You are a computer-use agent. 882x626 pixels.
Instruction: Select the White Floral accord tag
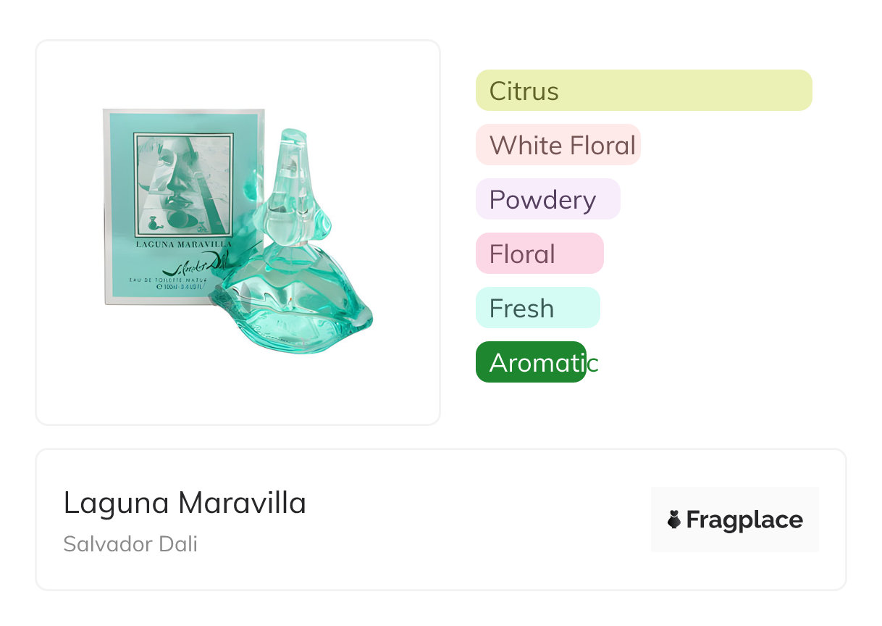click(558, 145)
